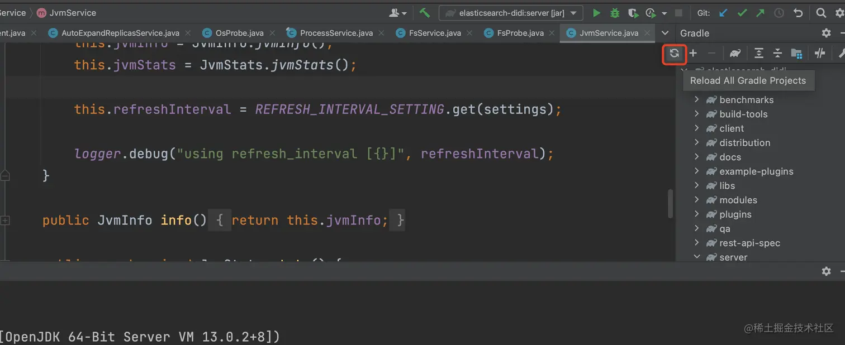Close the JvmService.java tab
This screenshot has width=845, height=345.
[x=647, y=33]
